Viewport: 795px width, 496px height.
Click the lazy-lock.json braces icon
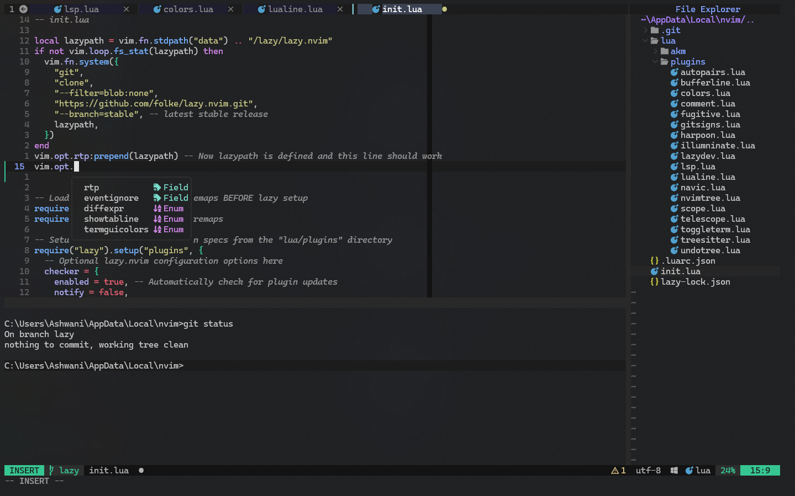tap(655, 282)
